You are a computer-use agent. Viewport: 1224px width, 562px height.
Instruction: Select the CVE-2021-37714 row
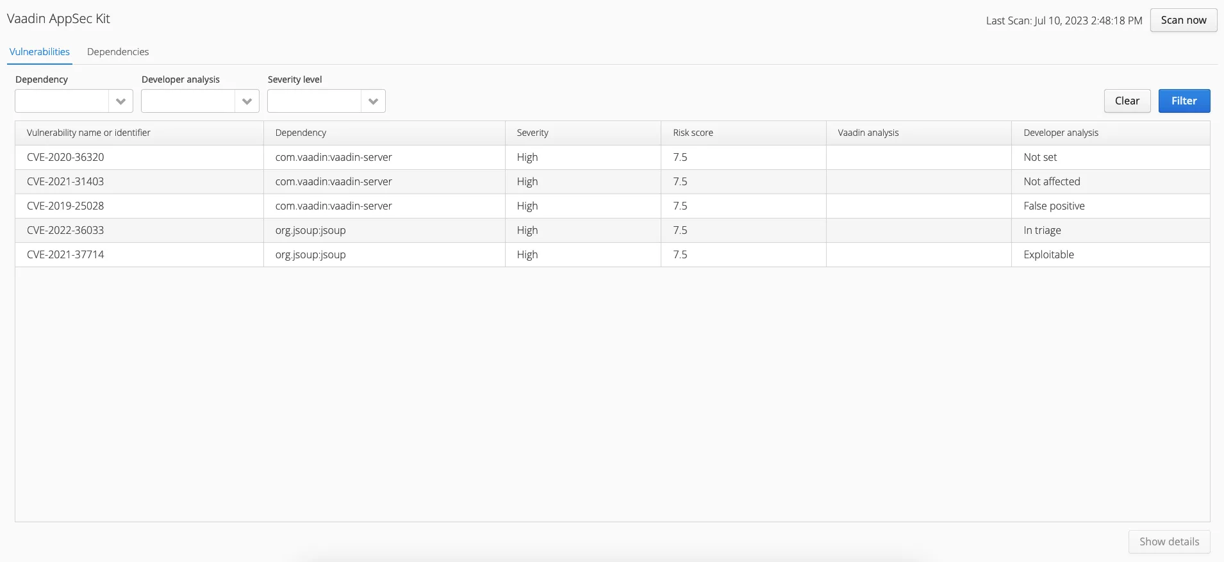click(612, 254)
